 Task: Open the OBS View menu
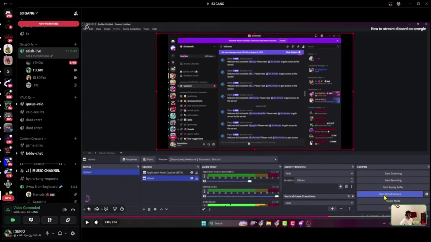(x=98, y=29)
